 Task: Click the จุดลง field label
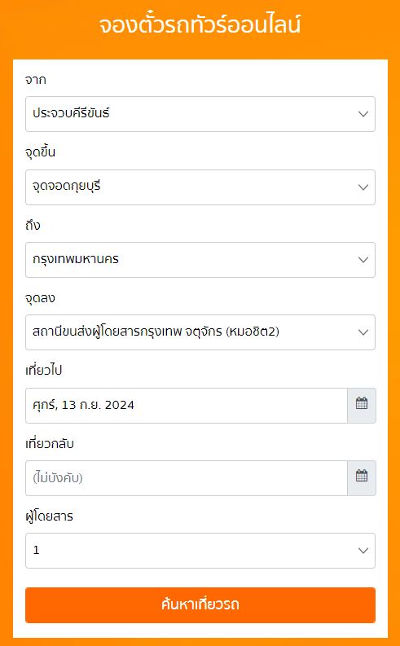[x=40, y=298]
